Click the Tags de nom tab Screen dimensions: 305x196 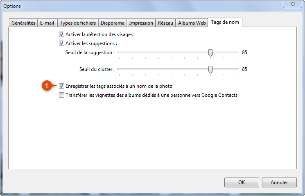tap(225, 22)
